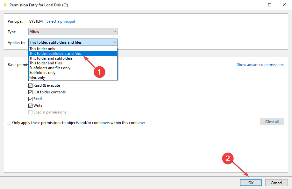
Task: Toggle the Read & execute checkbox
Action: pos(30,85)
